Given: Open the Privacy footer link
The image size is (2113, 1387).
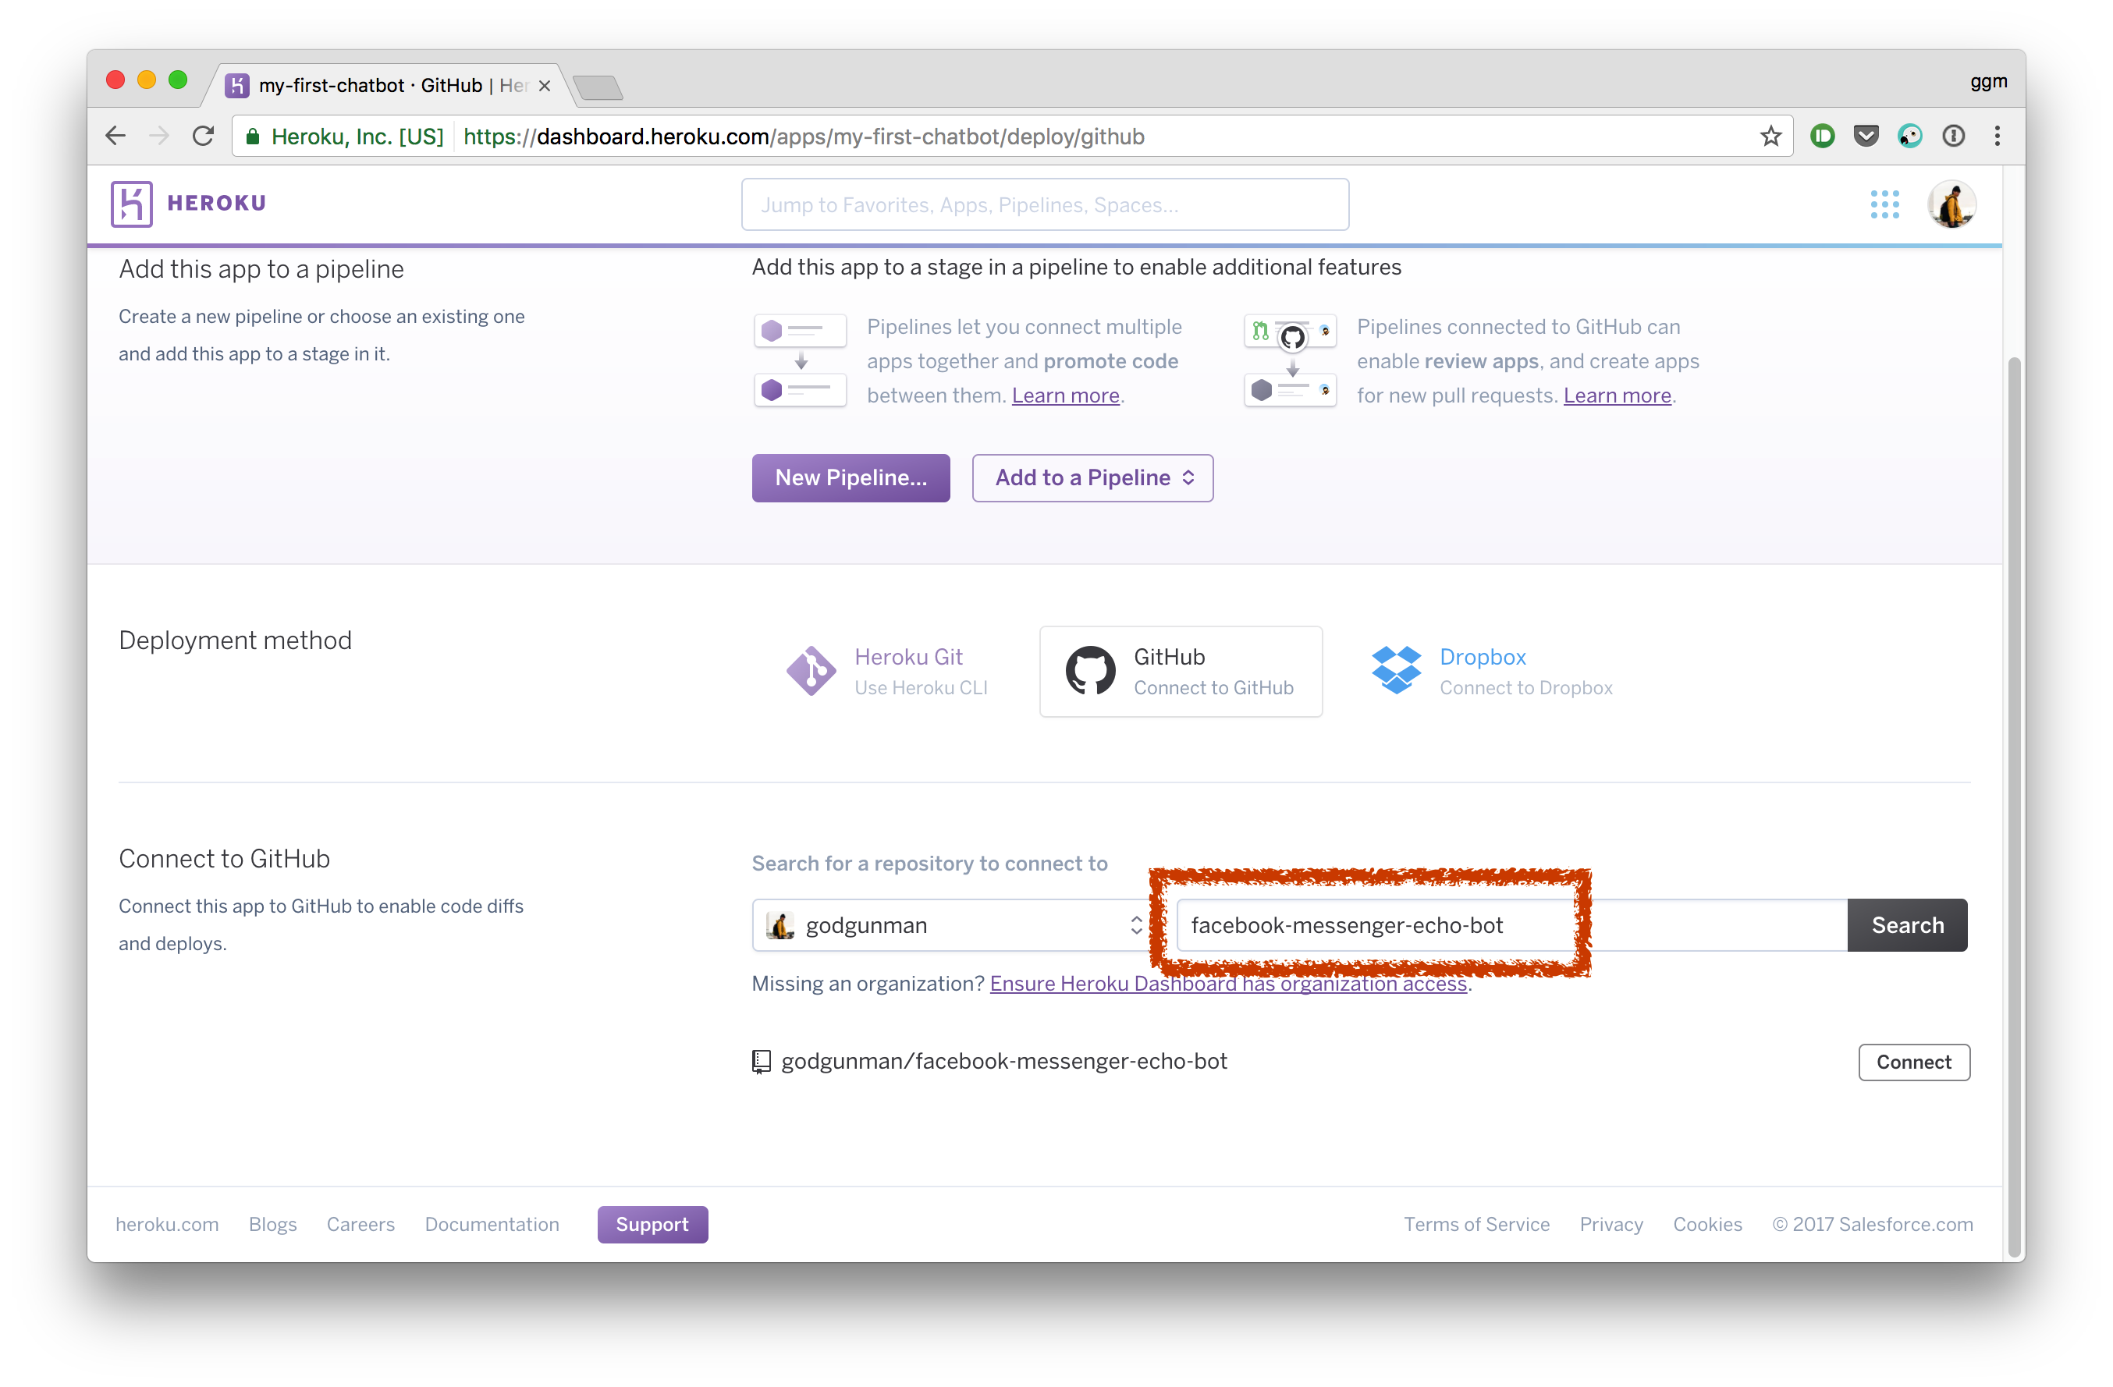Looking at the screenshot, I should point(1610,1225).
